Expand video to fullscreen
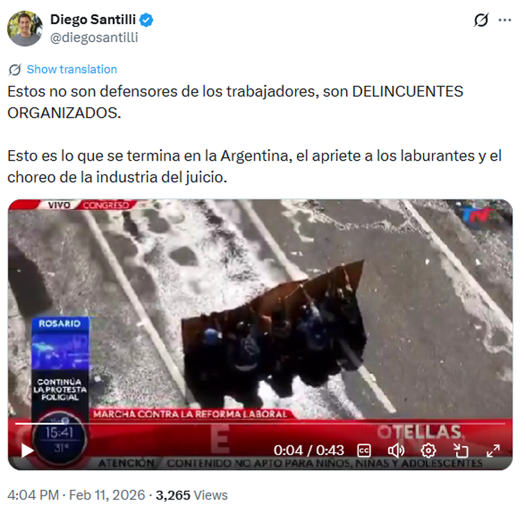526x514 pixels. 493,450
